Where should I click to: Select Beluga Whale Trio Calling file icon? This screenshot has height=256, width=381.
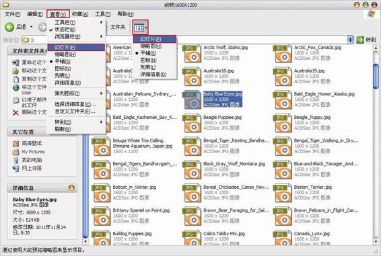pyautogui.click(x=101, y=146)
